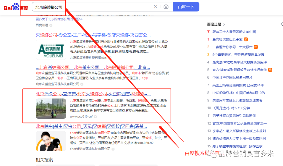Open result 灭蟑螂公司-办公室-工厂-物业-写字楼
The height and width of the screenshot is (166, 283).
[x=93, y=35]
